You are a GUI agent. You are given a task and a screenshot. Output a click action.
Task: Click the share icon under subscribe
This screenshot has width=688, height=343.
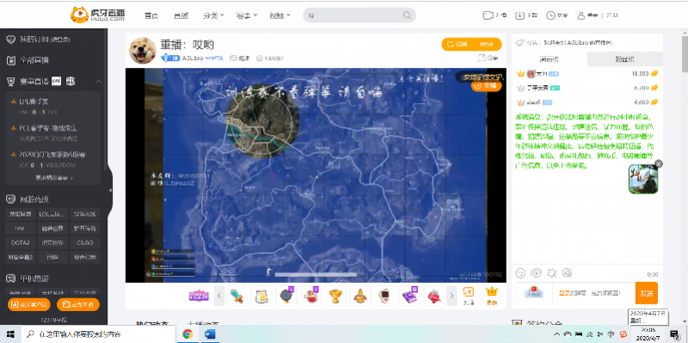tap(482, 58)
